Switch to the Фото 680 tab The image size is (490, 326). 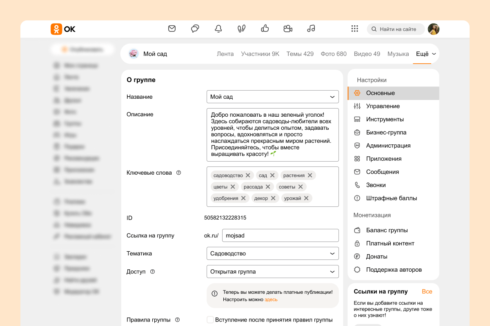(334, 54)
